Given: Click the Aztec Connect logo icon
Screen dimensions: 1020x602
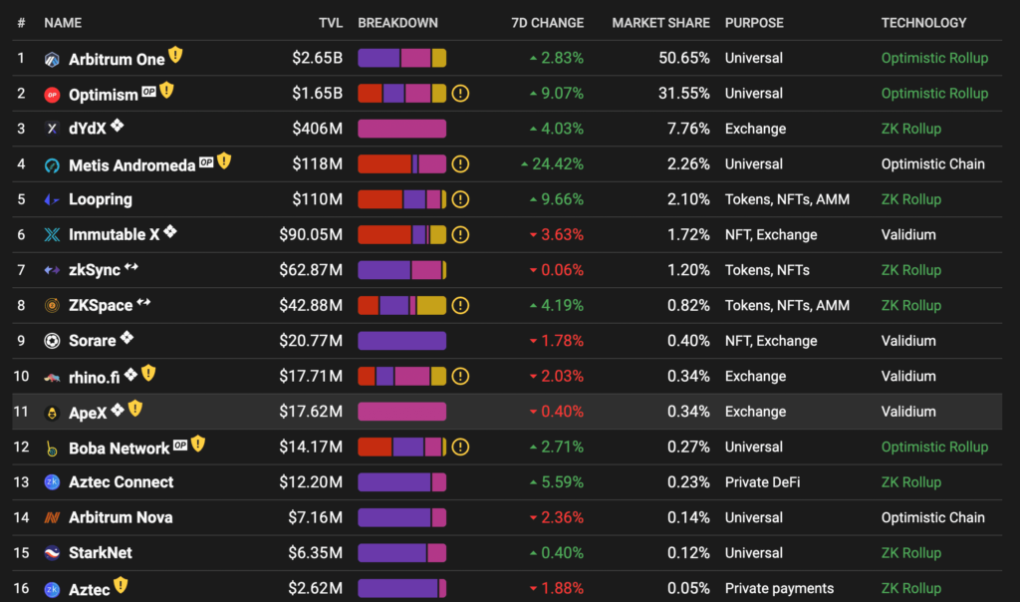Looking at the screenshot, I should [52, 482].
